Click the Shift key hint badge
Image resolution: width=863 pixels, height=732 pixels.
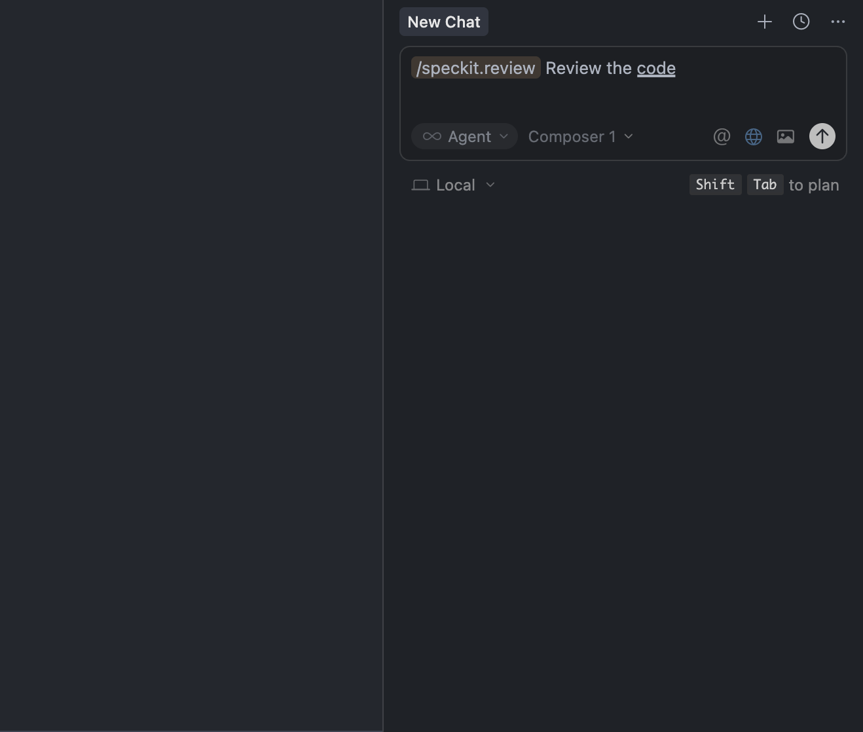click(716, 185)
